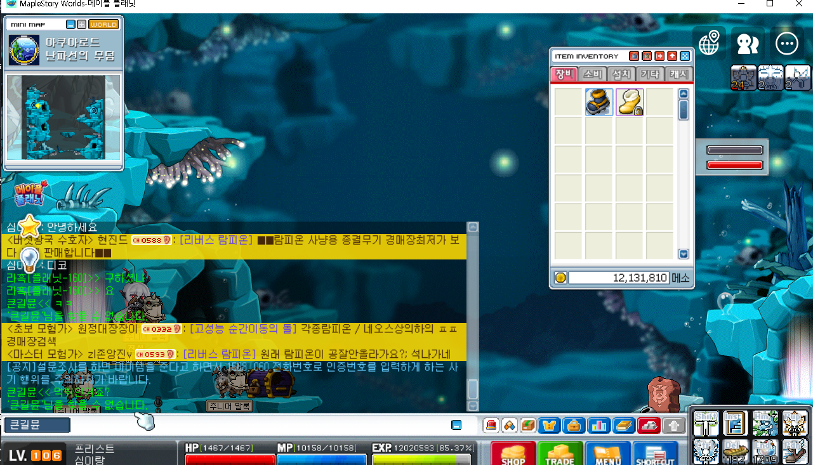The image size is (813, 465).
Task: Switch to the 장비 inventory tab
Action: [565, 74]
